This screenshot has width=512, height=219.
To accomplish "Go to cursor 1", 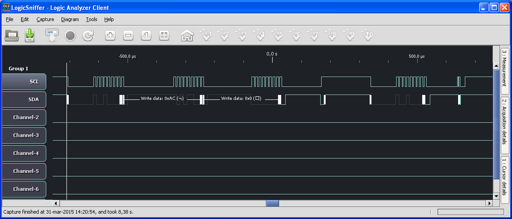I will [x=206, y=34].
